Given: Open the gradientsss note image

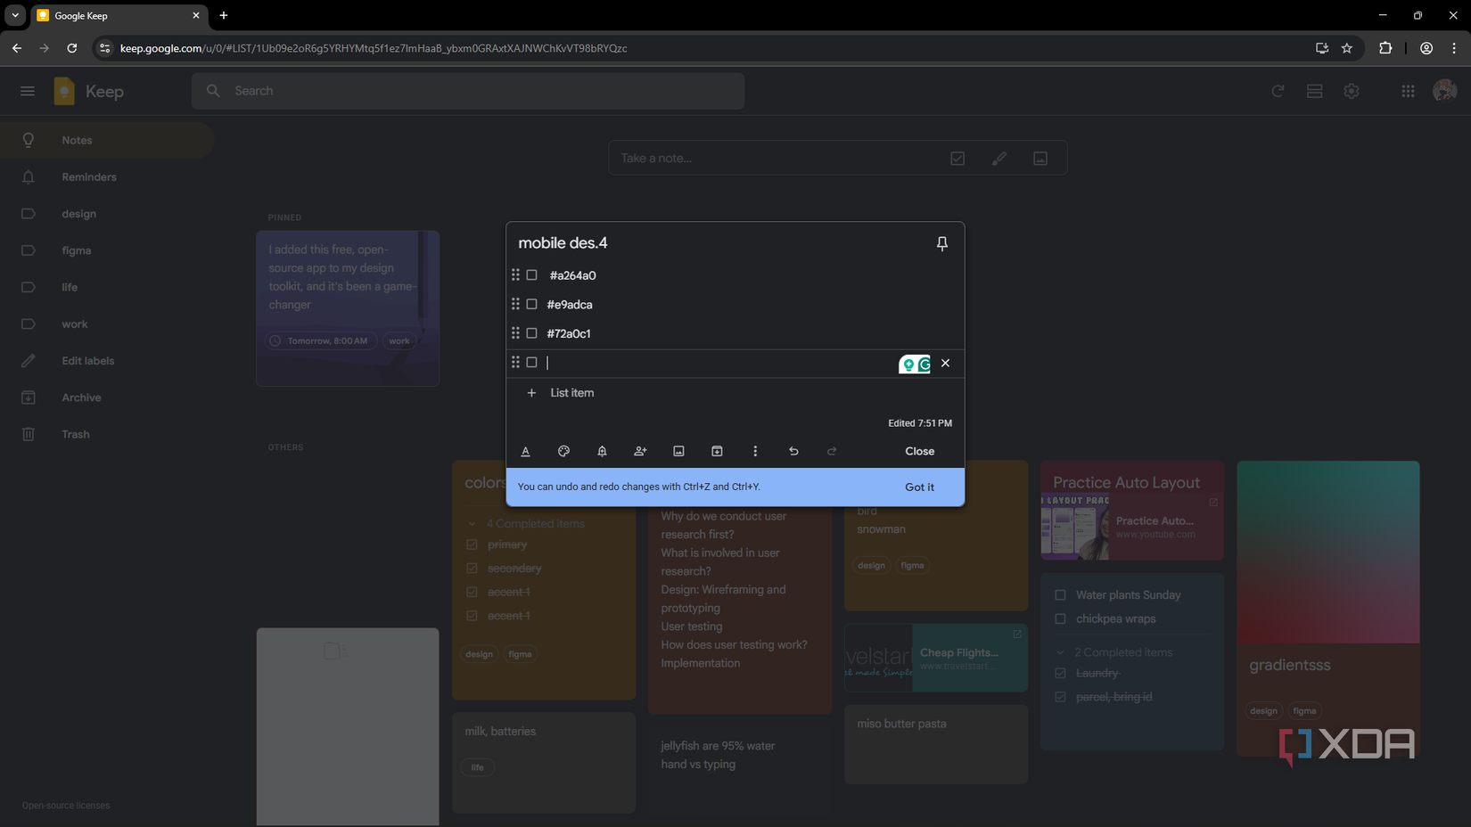Looking at the screenshot, I should tap(1327, 552).
